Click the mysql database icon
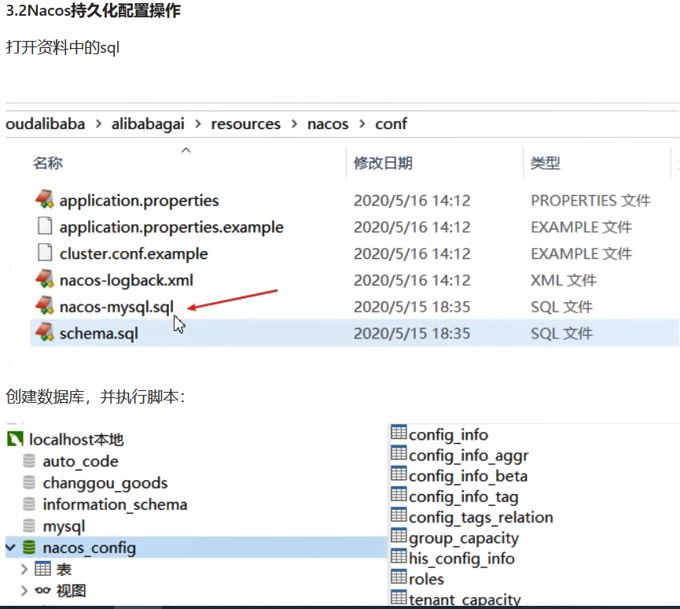The image size is (680, 609). (x=29, y=526)
